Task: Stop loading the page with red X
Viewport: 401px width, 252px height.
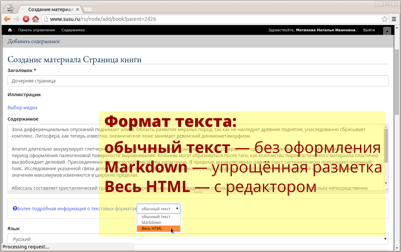Action: pos(26,19)
